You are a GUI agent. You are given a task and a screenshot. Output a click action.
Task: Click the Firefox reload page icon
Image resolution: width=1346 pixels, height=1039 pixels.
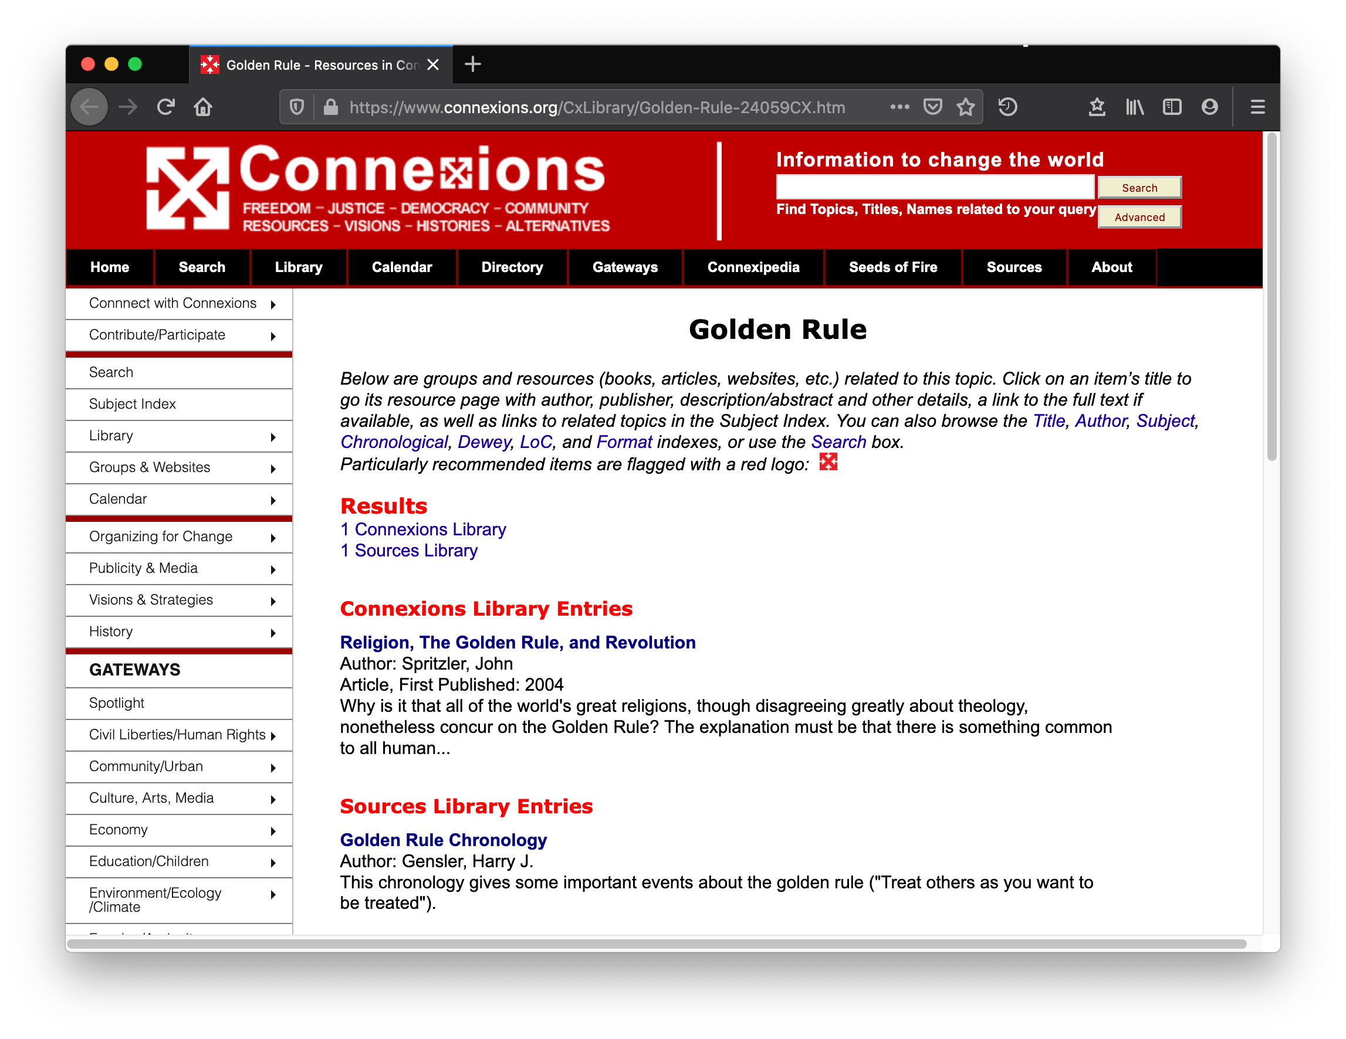tap(166, 107)
